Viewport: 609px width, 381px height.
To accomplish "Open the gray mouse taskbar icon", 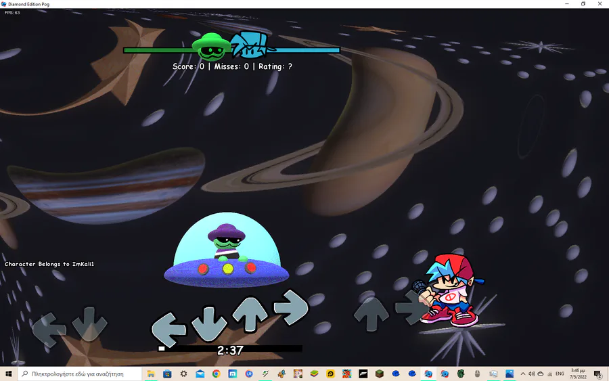I will [477, 374].
